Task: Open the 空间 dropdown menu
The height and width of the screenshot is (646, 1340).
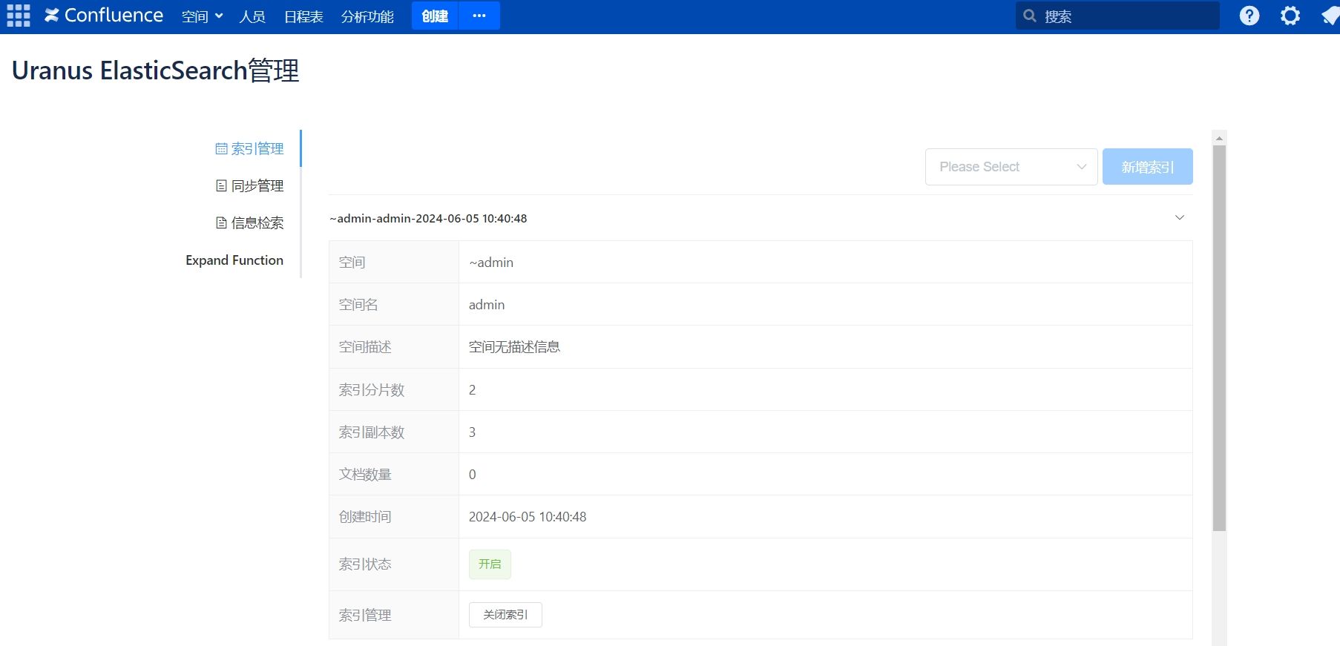Action: (x=202, y=16)
